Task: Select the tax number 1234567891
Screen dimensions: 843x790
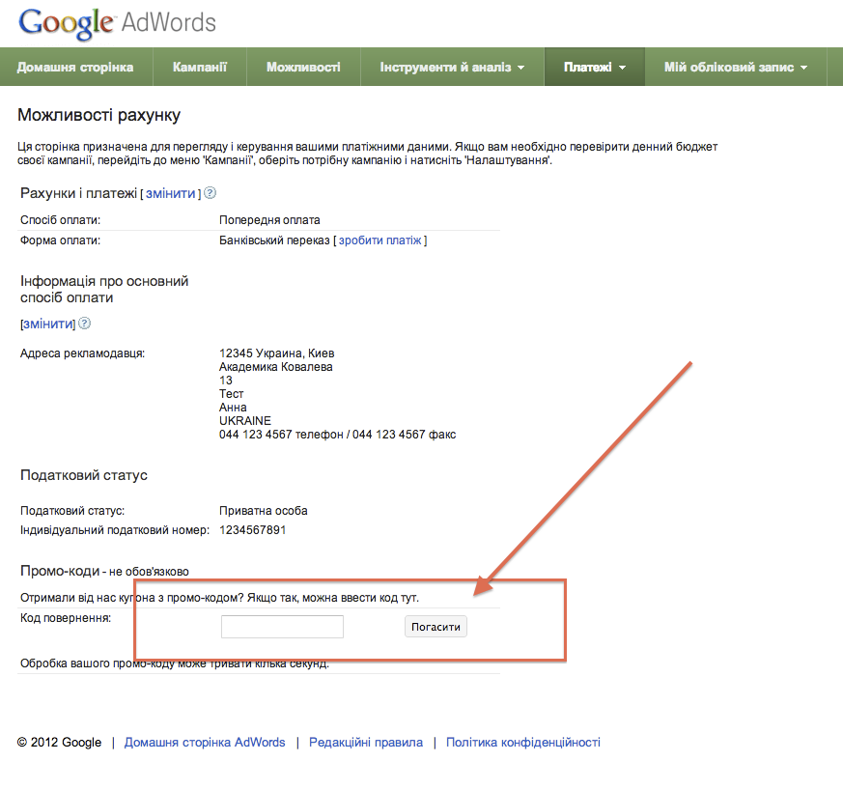Action: (x=253, y=530)
